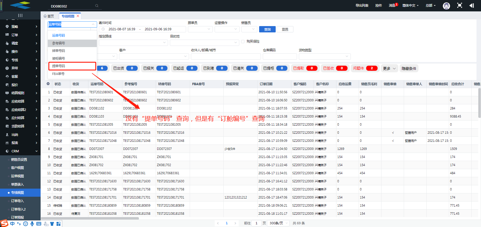The height and width of the screenshot is (227, 481).
Task: Open 运单视图 in CRM submenu
Action: click(x=17, y=176)
